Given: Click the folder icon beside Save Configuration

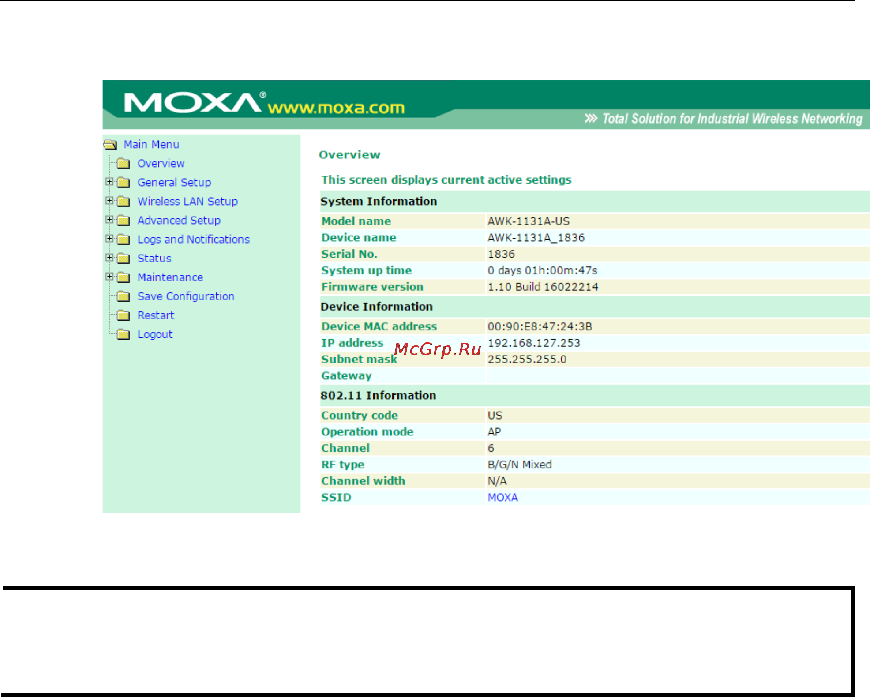Looking at the screenshot, I should (124, 296).
